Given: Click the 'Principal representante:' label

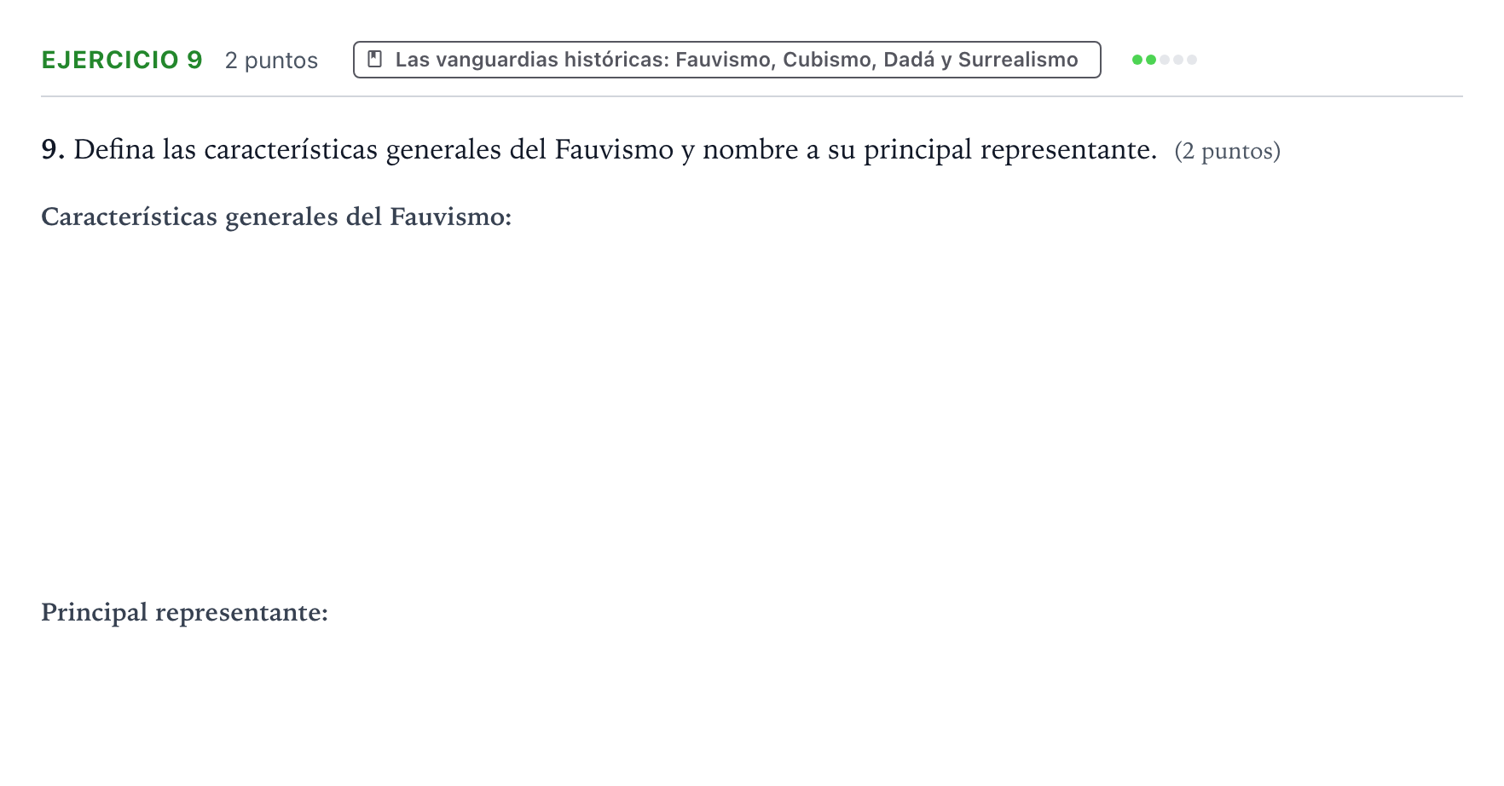Looking at the screenshot, I should [x=184, y=612].
